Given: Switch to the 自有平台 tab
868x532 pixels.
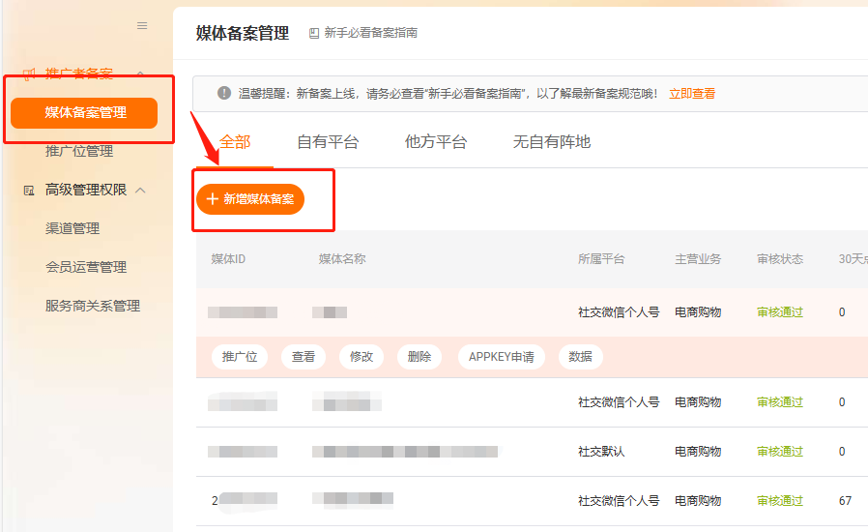Looking at the screenshot, I should (328, 142).
